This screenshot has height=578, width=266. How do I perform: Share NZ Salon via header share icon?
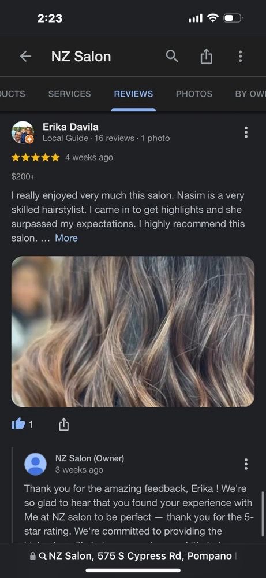pyautogui.click(x=206, y=57)
